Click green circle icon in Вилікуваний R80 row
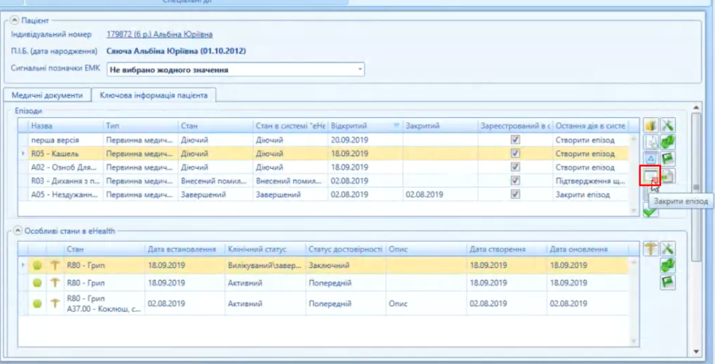715x364 pixels. [37, 265]
